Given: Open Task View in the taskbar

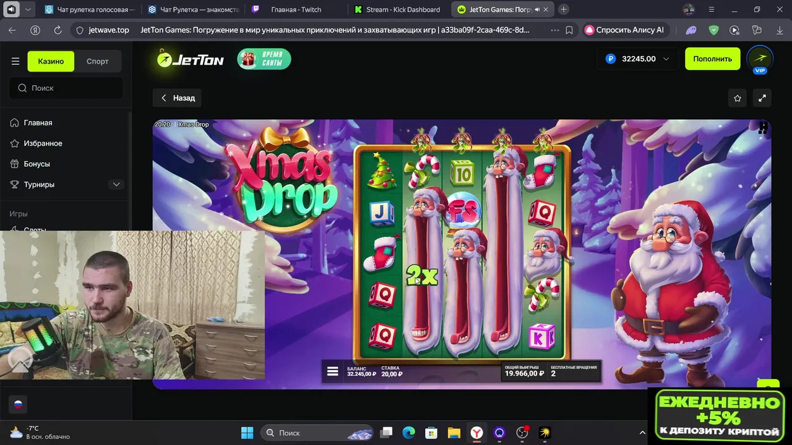Looking at the screenshot, I should click(387, 433).
